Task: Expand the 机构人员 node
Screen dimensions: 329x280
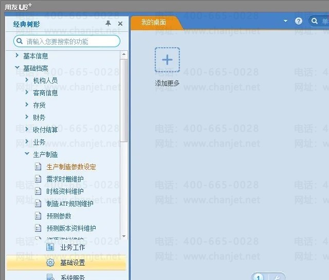Action: click(27, 80)
